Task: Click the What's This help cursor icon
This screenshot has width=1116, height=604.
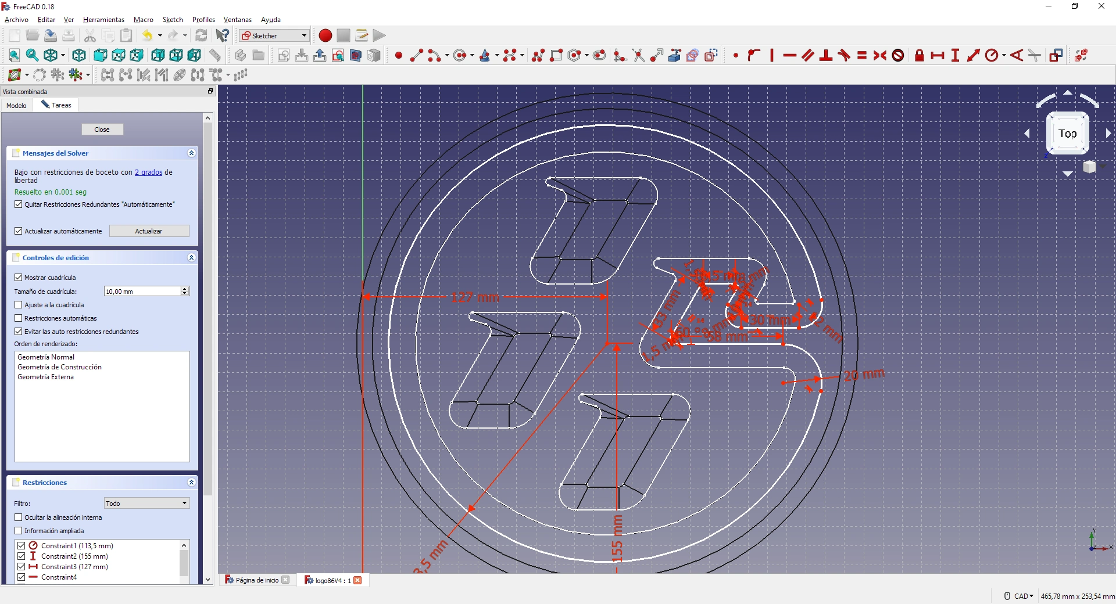Action: tap(223, 35)
